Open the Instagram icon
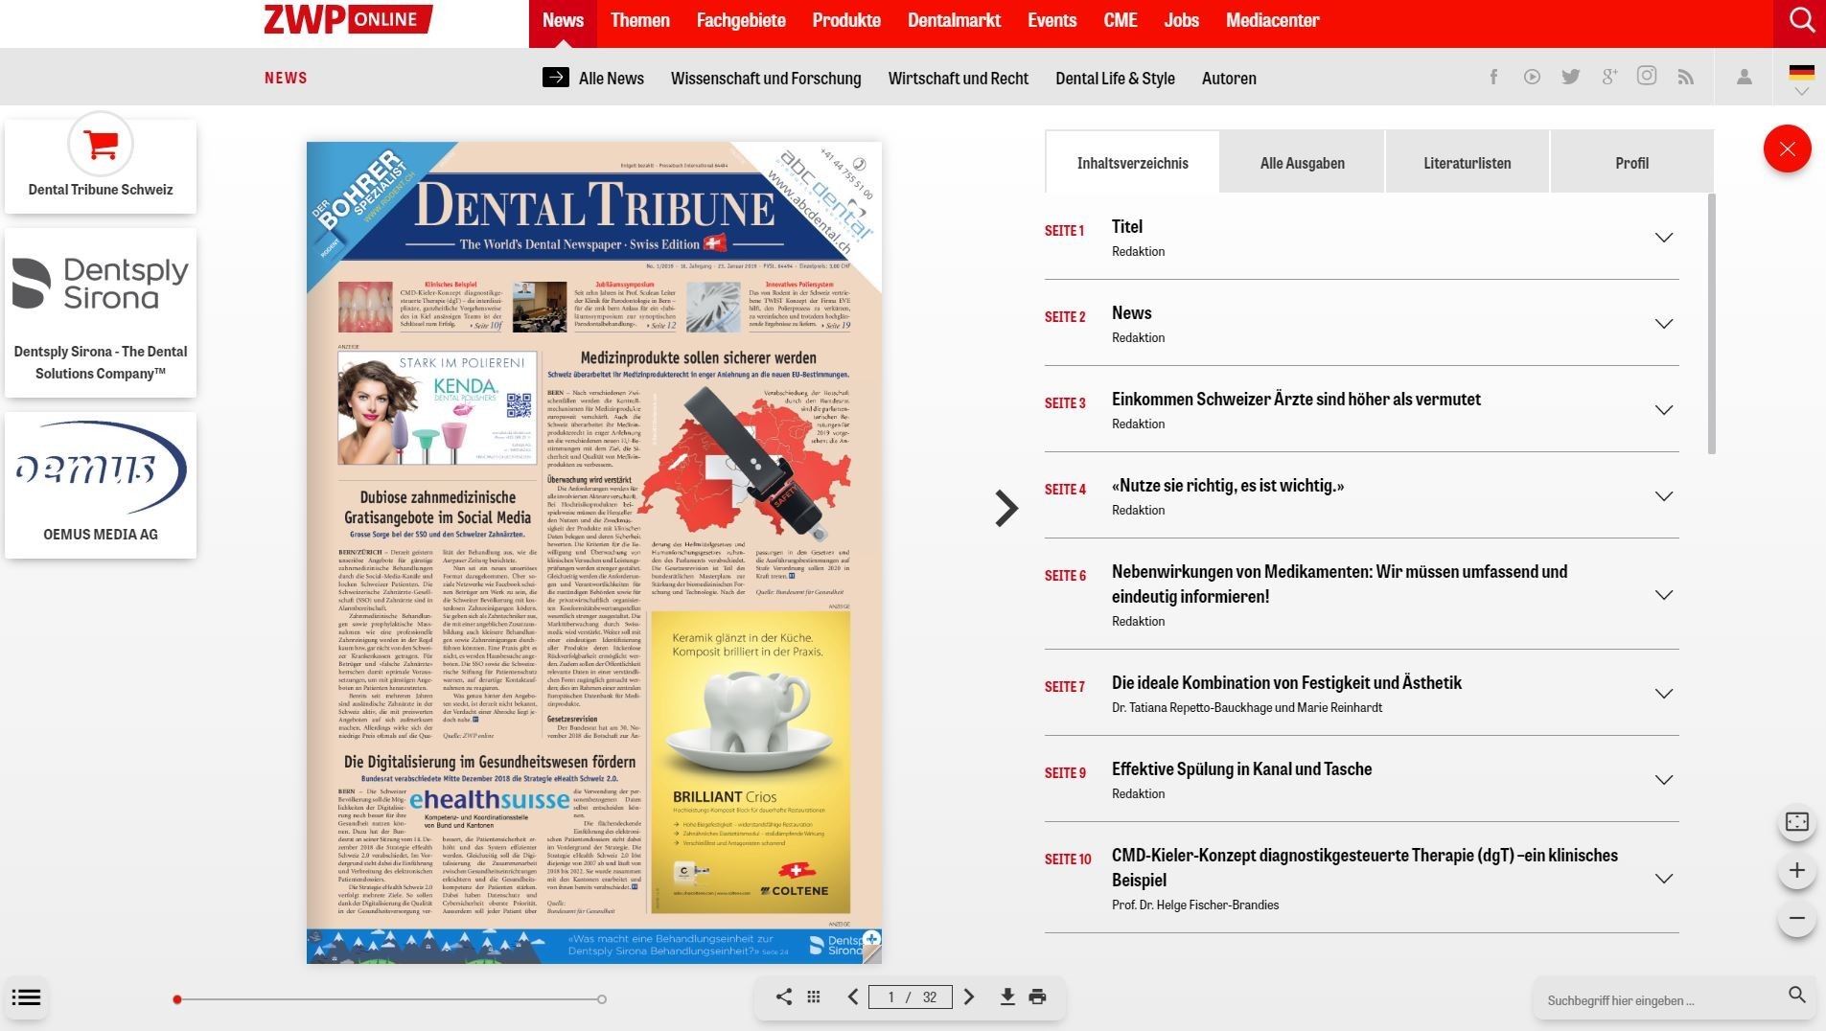The width and height of the screenshot is (1826, 1031). tap(1647, 76)
